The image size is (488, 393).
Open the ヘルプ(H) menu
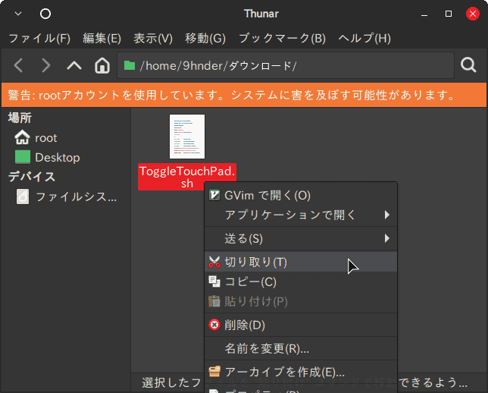(x=364, y=39)
